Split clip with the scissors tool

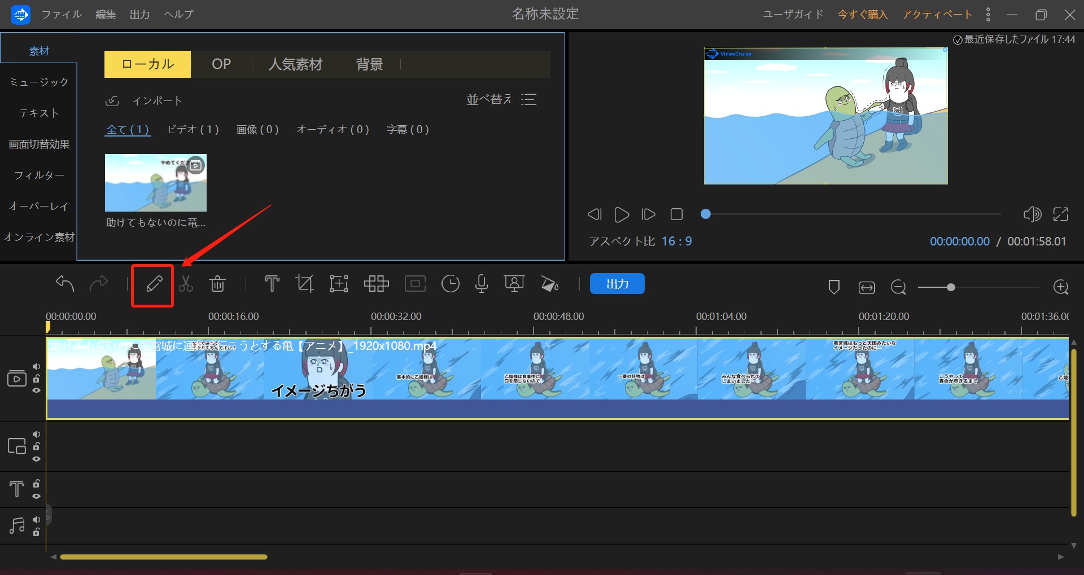[186, 284]
